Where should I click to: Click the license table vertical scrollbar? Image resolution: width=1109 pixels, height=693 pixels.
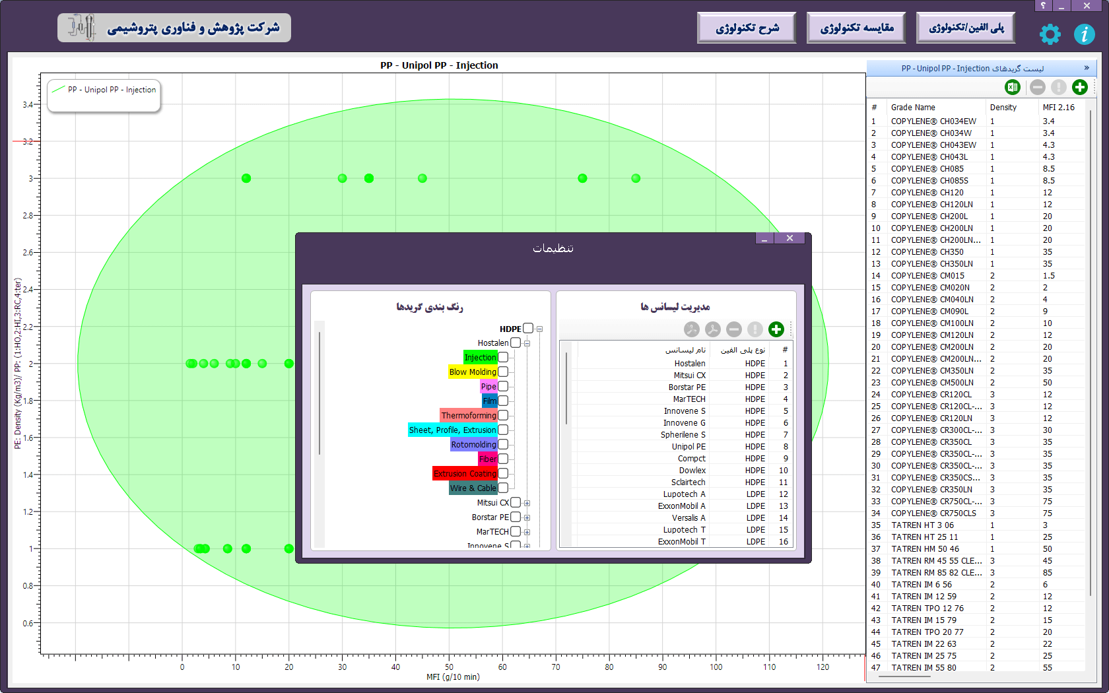pos(566,389)
